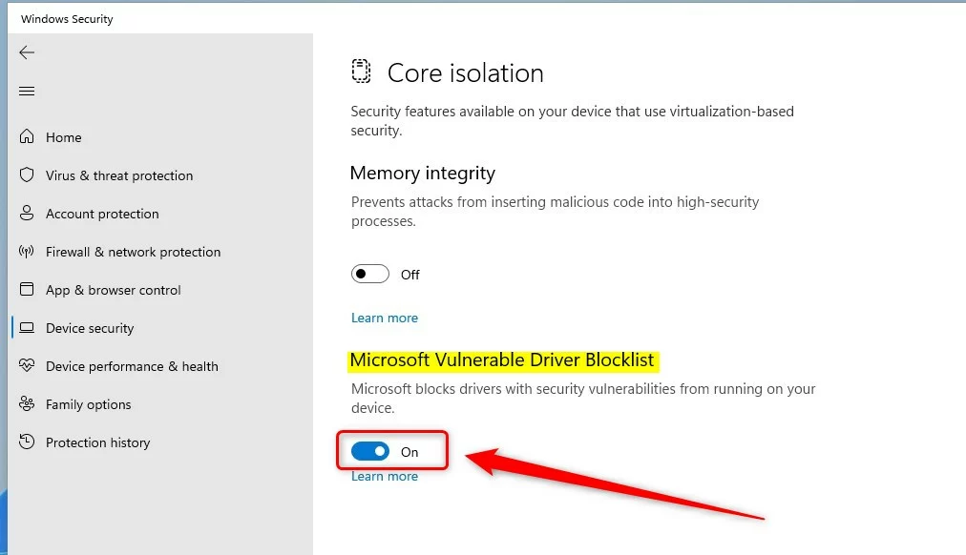This screenshot has width=966, height=555.
Task: Click the Home house icon
Action: 27,136
